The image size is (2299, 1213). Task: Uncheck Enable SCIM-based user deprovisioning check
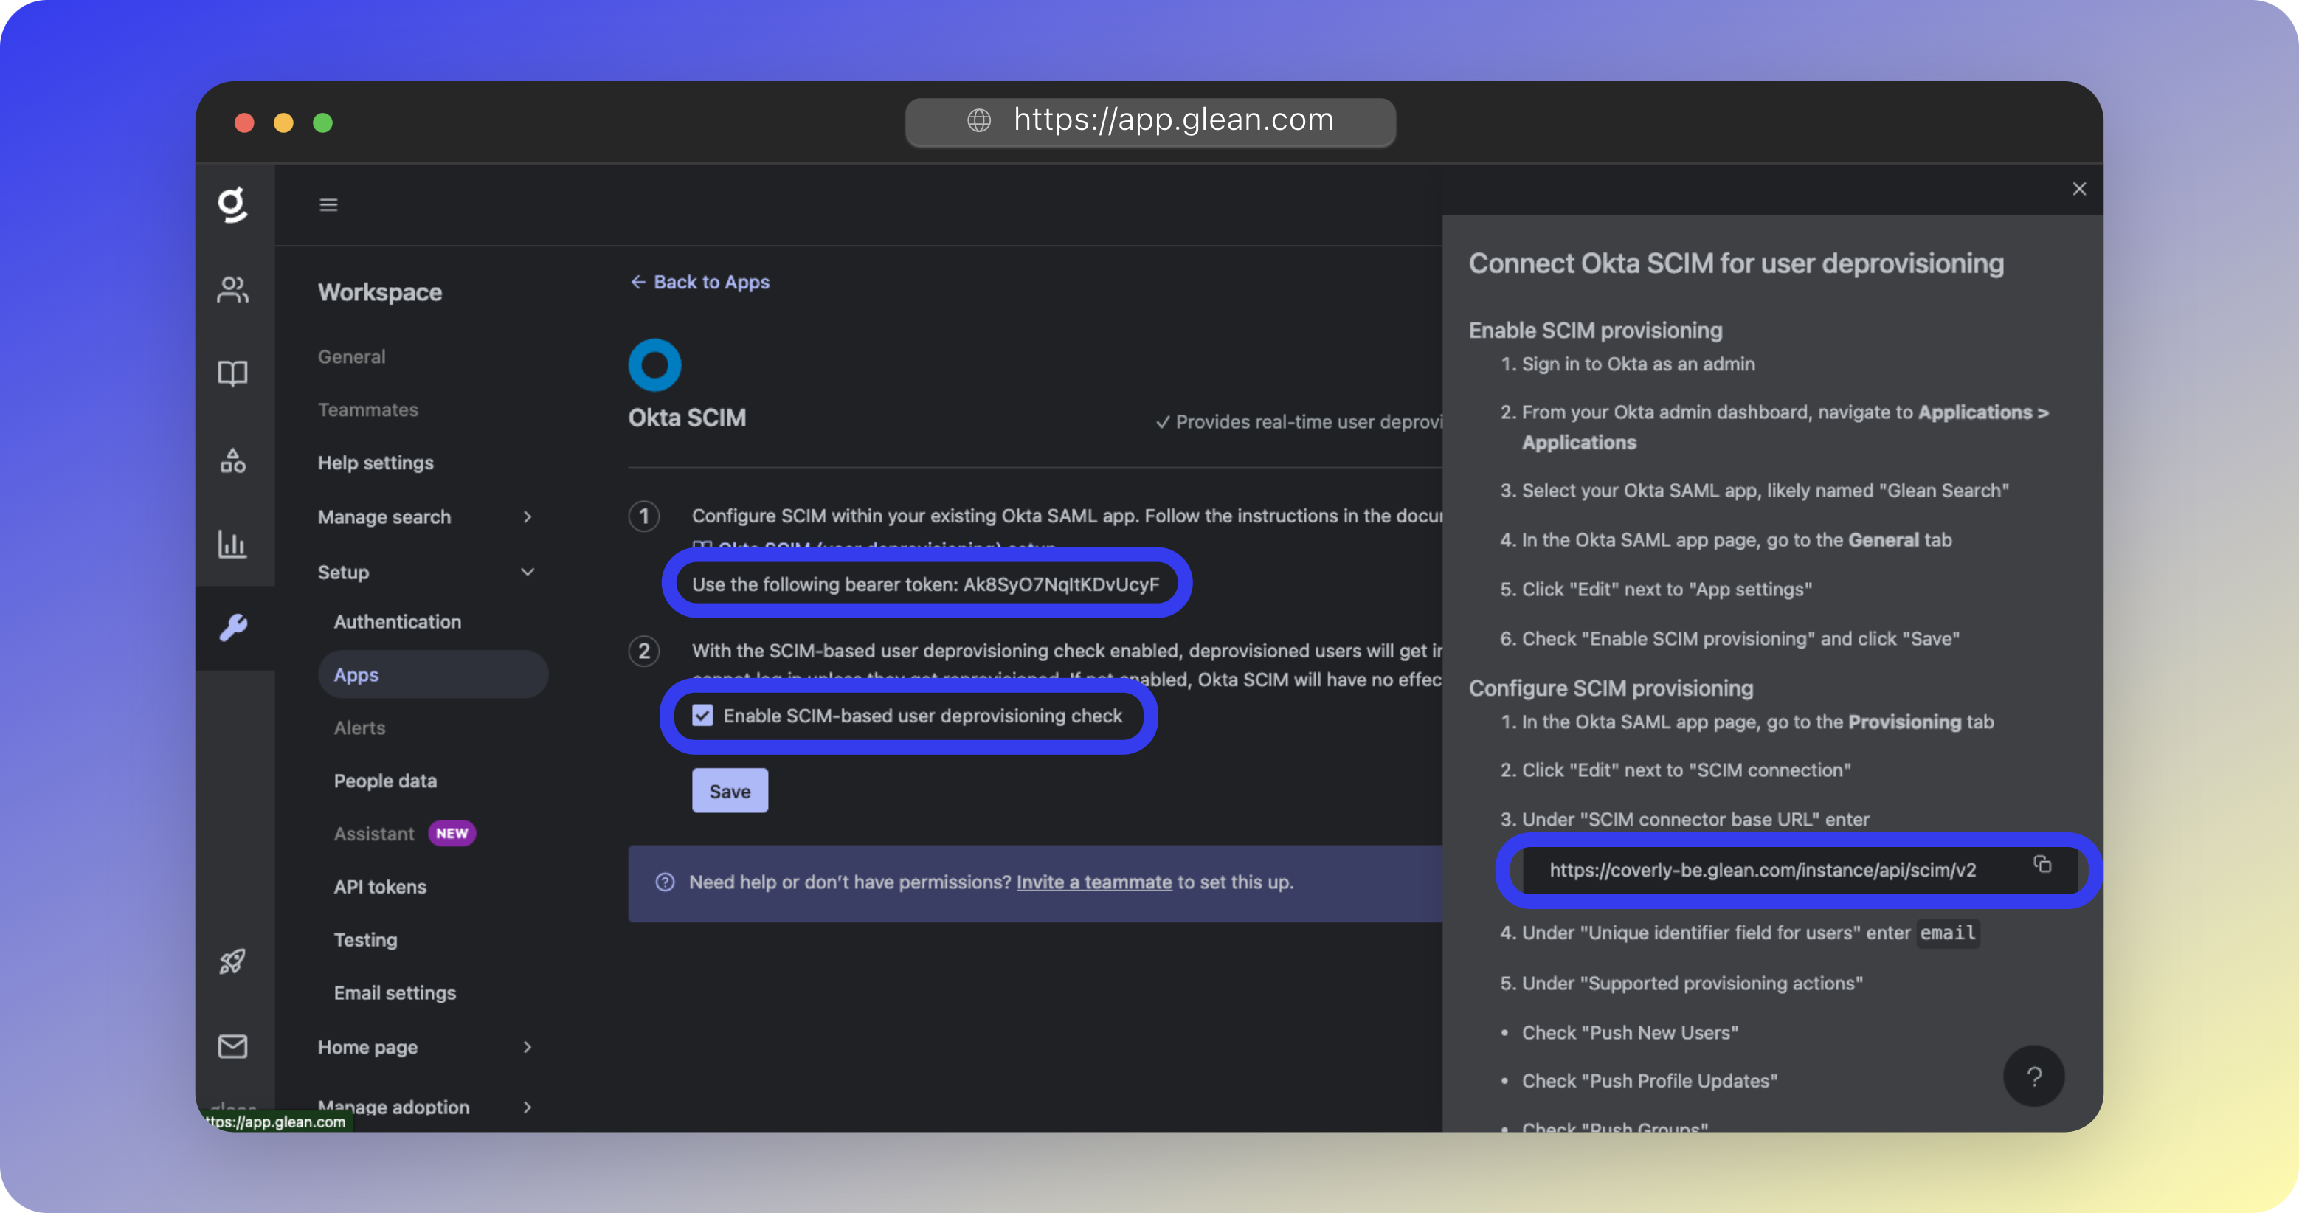coord(702,716)
